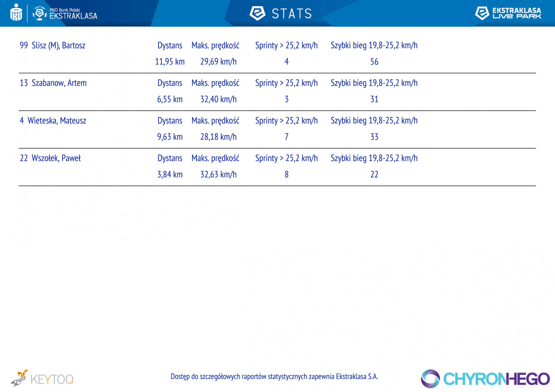Viewport: 555px width, 392px height.
Task: Click Sprinty > 25,2 km/h label in Wieteska row
Action: [x=286, y=121]
